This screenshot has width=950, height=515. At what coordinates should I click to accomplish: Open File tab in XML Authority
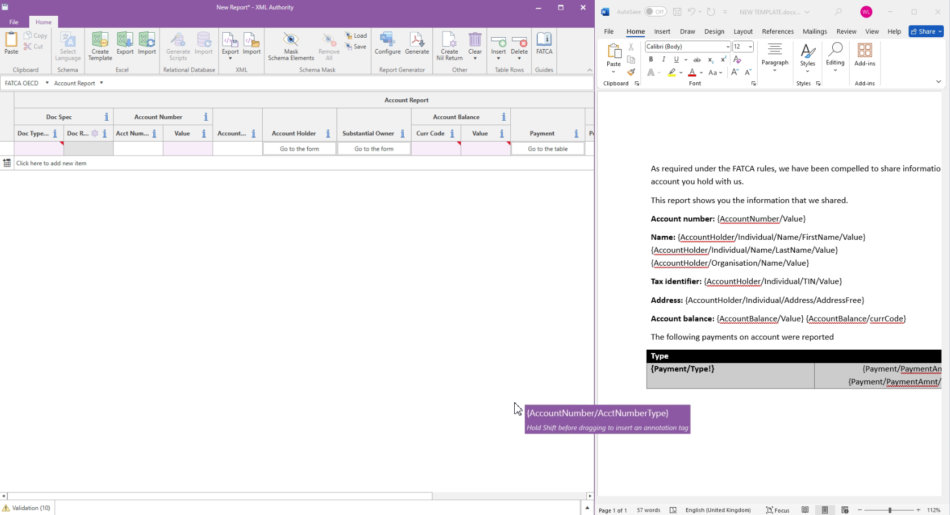pos(14,22)
